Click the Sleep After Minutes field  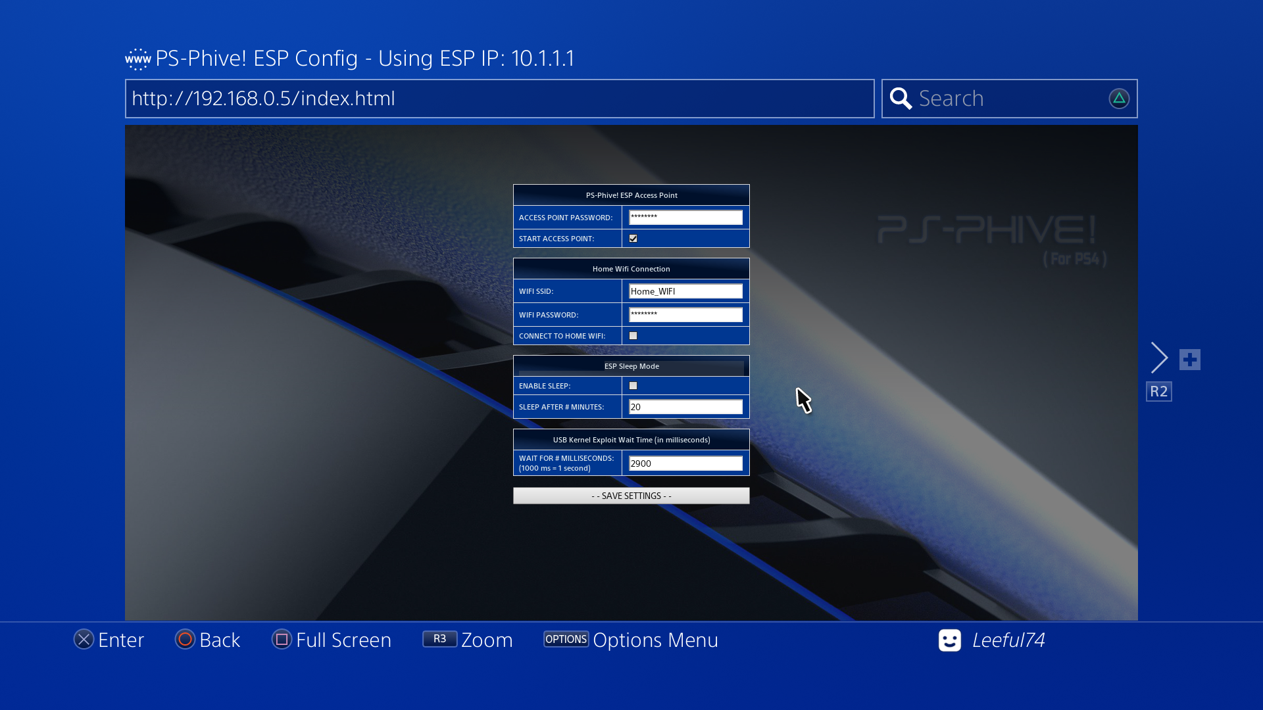click(685, 407)
